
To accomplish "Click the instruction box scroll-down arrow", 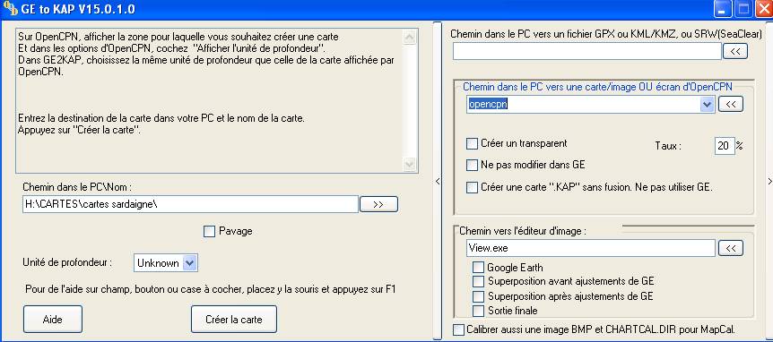I will click(409, 164).
